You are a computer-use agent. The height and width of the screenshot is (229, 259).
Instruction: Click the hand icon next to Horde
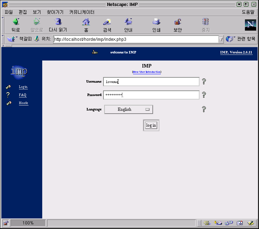[8, 103]
